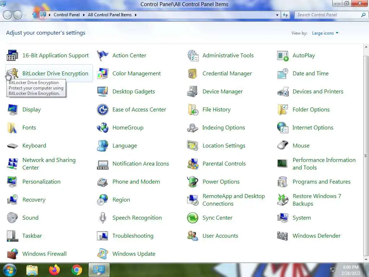Open the Date and Time calendar icon
369x277 pixels.
[283, 74]
